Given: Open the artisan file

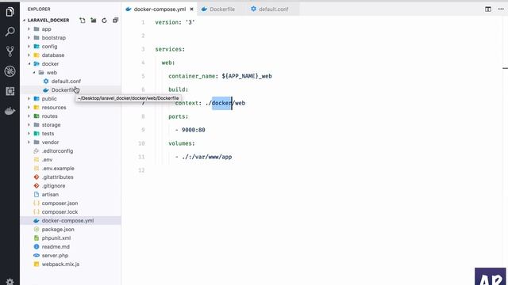Looking at the screenshot, I should 50,195.
